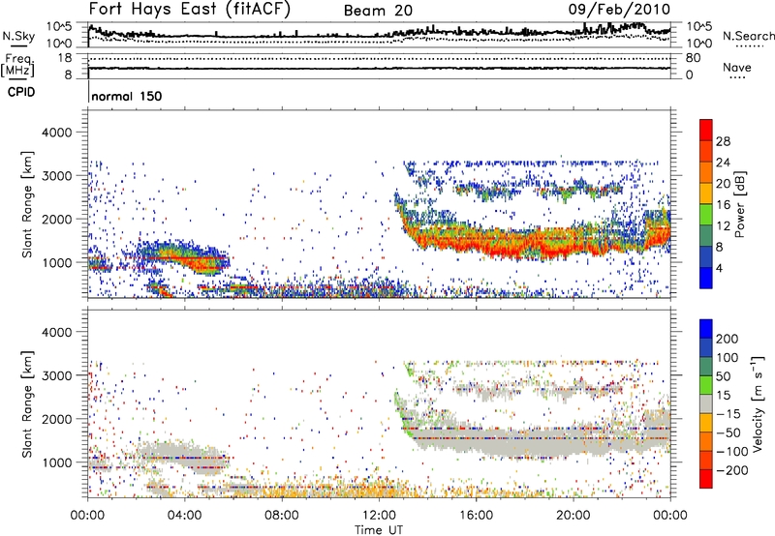
Task: Click the dotted line sample under 'N.Search'
Action: tap(749, 46)
